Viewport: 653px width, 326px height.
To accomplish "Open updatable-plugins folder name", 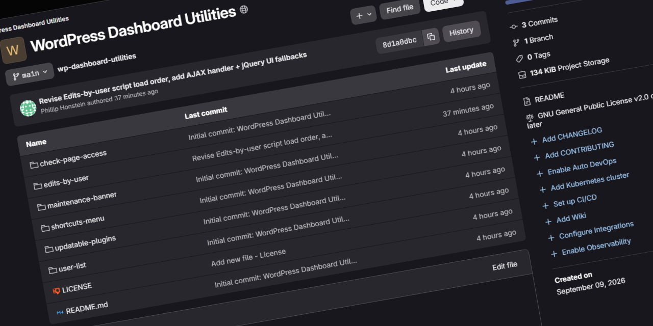I will (85, 243).
